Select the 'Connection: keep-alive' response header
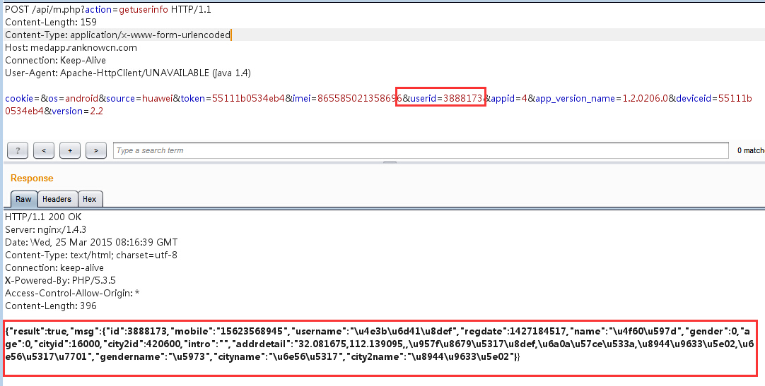The image size is (765, 386). [54, 267]
